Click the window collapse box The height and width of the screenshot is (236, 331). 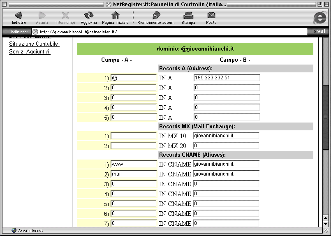click(x=326, y=4)
